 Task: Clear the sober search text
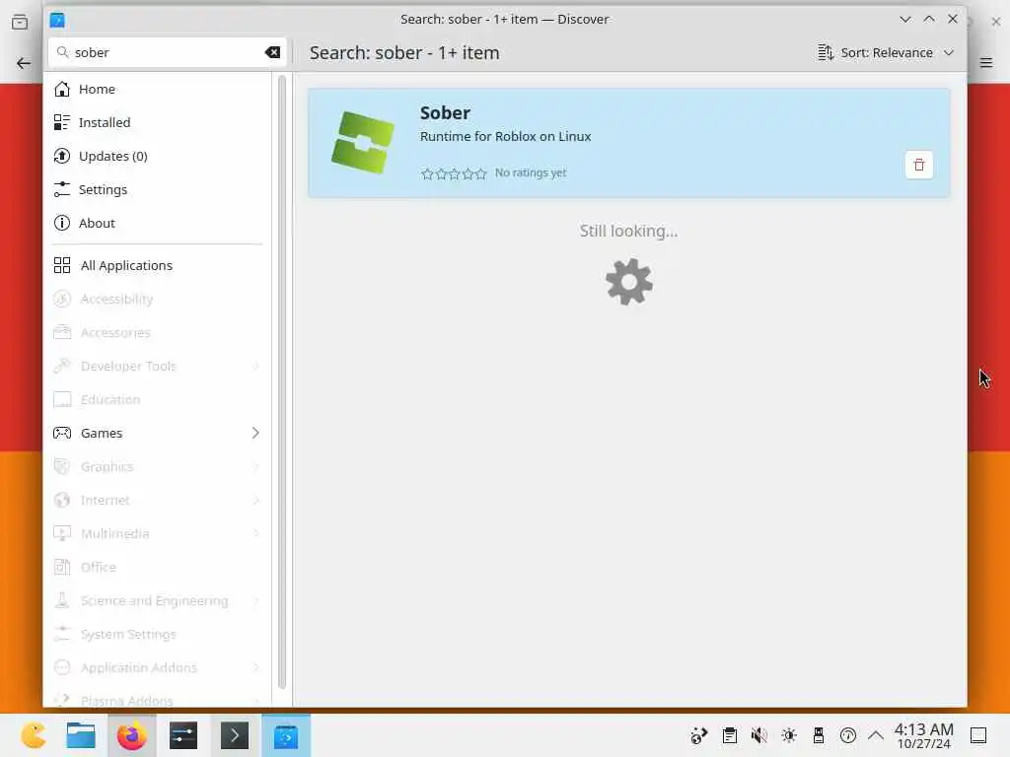(x=272, y=53)
